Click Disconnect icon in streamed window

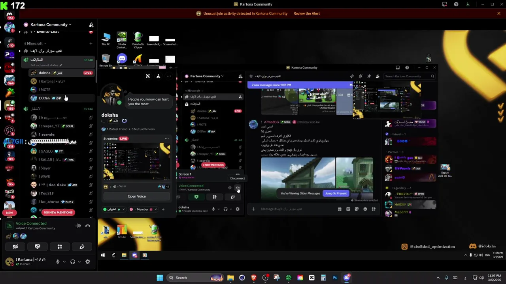pos(238,188)
